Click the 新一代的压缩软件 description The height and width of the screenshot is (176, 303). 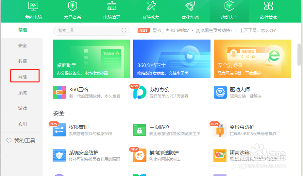click(95, 96)
